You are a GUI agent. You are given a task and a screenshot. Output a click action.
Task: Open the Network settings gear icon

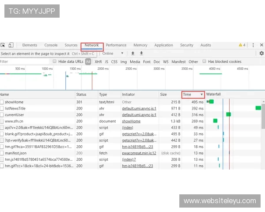pyautogui.click(x=261, y=53)
